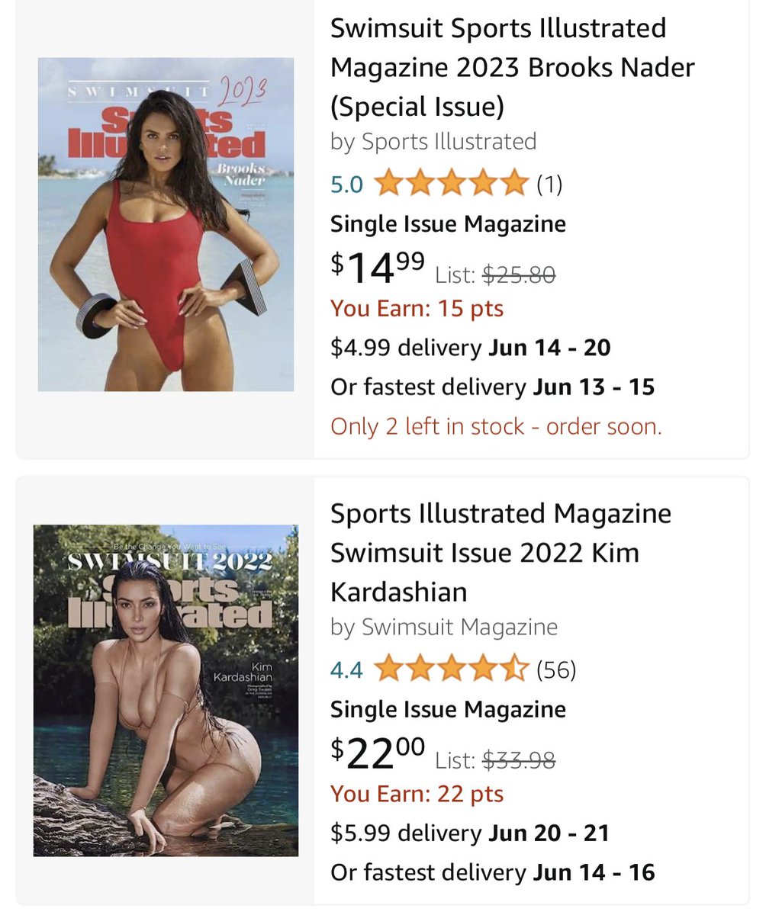
Task: Tap the five-star rating icons for Brooks Nader issue
Action: tap(452, 184)
